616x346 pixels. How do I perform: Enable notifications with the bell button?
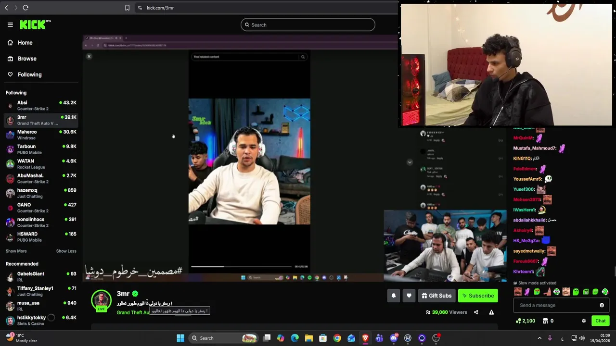[x=393, y=296]
